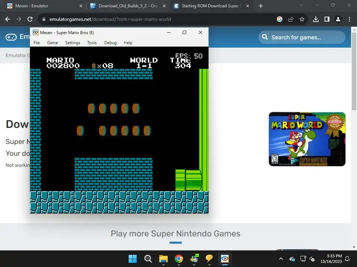This screenshot has height=267, width=357.
Task: Open the taskbar app left of the chat bubble
Action: pyautogui.click(x=194, y=259)
